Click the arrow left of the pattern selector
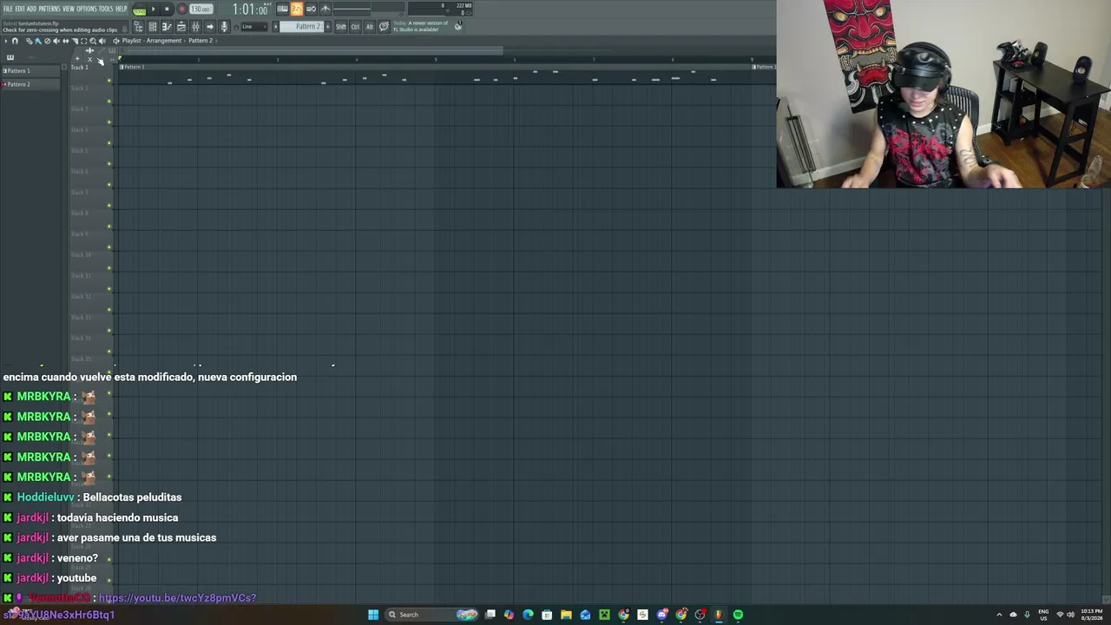The width and height of the screenshot is (1111, 625). coord(276,27)
